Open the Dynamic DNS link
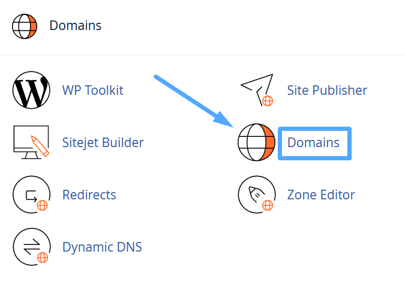405x281 pixels. pyautogui.click(x=102, y=247)
